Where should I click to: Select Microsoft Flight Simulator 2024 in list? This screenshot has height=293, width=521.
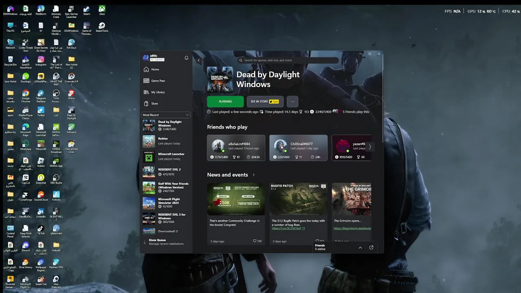(166, 203)
